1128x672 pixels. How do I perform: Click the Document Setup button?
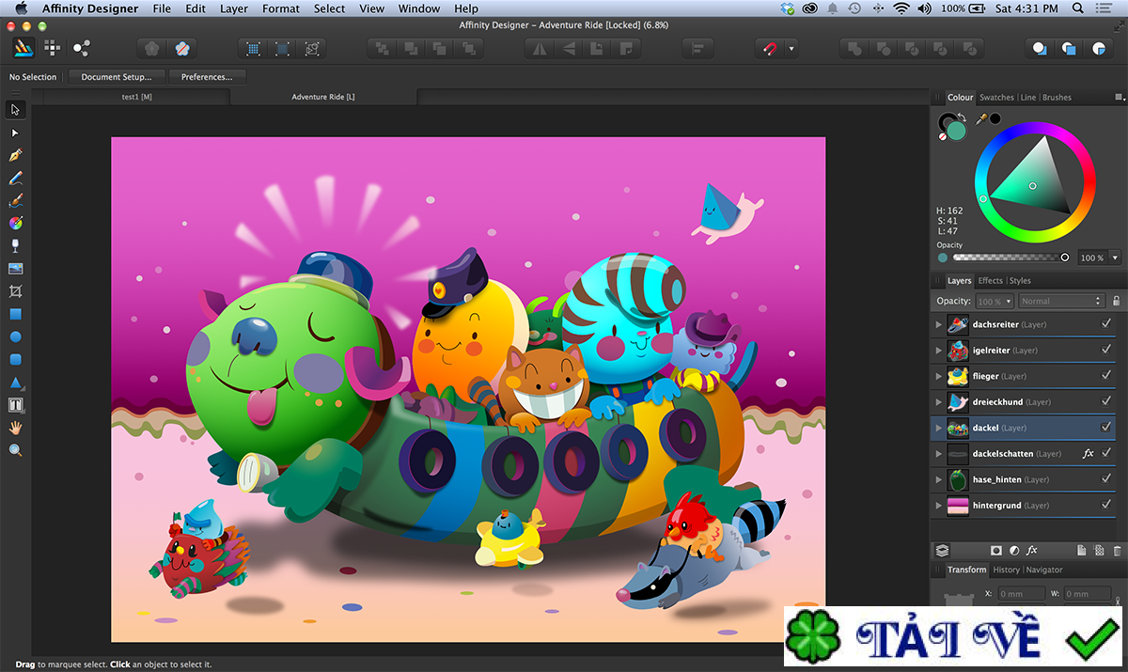[x=117, y=77]
